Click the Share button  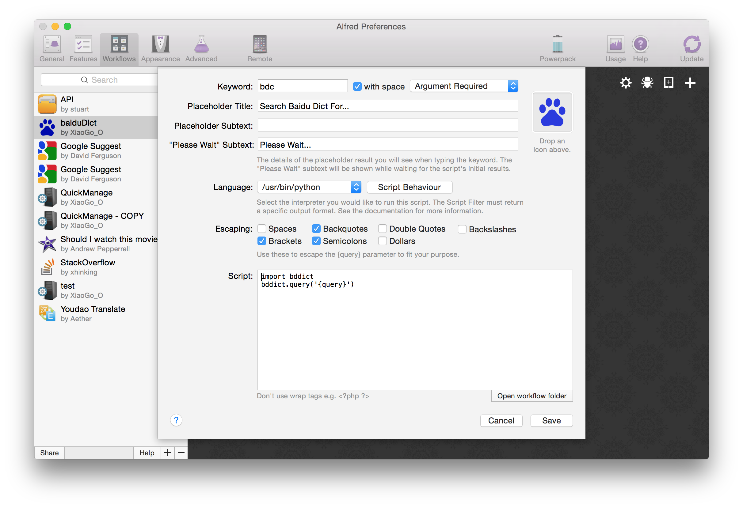click(x=50, y=453)
